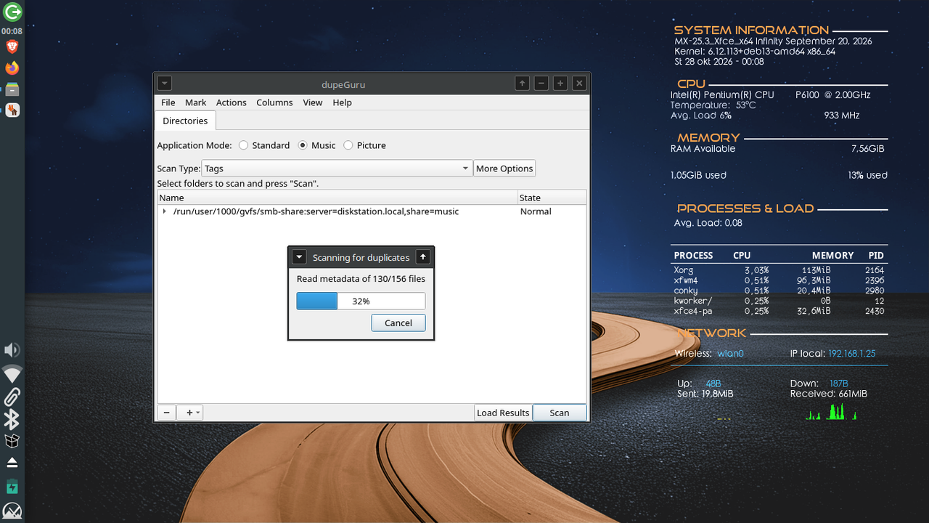Viewport: 929px width, 523px height.
Task: Open the File menu
Action: click(168, 102)
